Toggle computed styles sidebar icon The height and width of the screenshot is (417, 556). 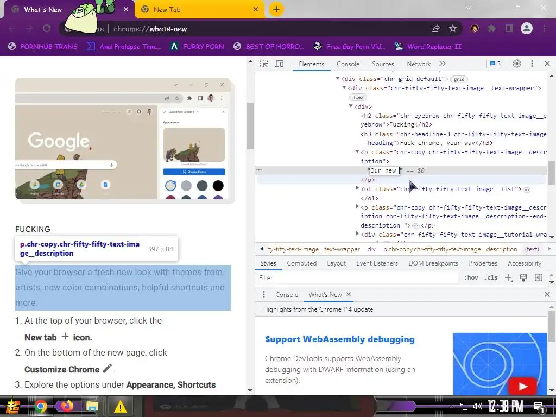click(x=538, y=277)
